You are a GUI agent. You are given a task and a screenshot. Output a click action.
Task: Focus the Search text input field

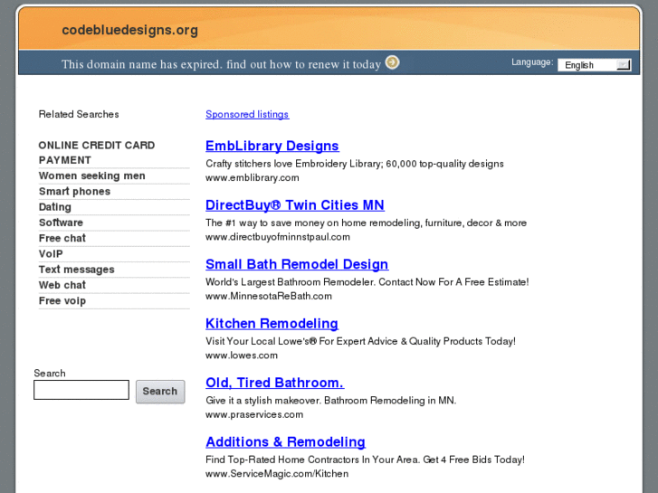click(x=81, y=390)
